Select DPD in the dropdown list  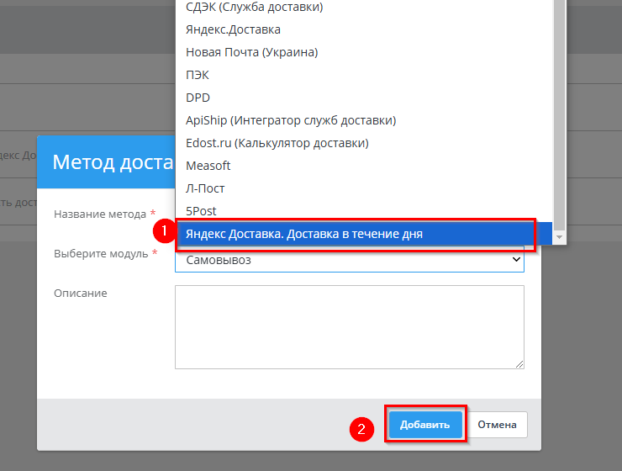(x=364, y=98)
